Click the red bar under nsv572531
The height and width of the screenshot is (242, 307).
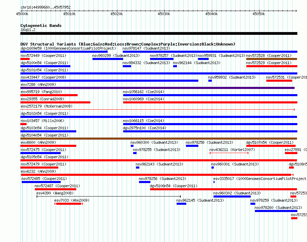(x=279, y=81)
